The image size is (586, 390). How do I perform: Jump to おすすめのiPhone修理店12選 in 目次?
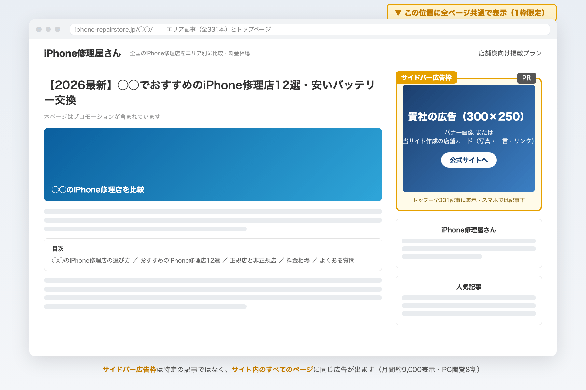coord(180,260)
